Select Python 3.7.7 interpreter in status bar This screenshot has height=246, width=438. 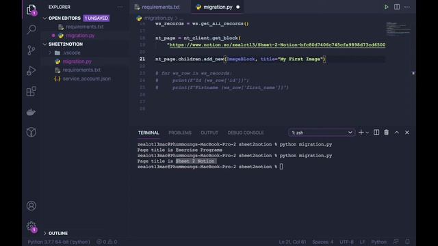coord(59,242)
